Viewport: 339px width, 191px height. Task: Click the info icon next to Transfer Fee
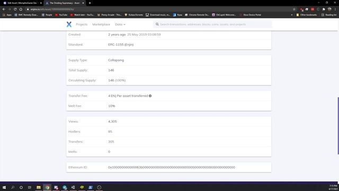click(150, 95)
